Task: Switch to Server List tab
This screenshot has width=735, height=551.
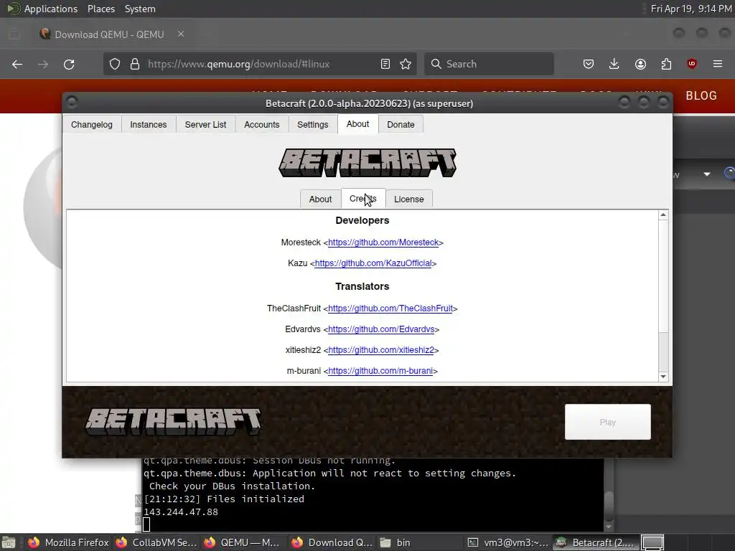Action: pos(205,125)
